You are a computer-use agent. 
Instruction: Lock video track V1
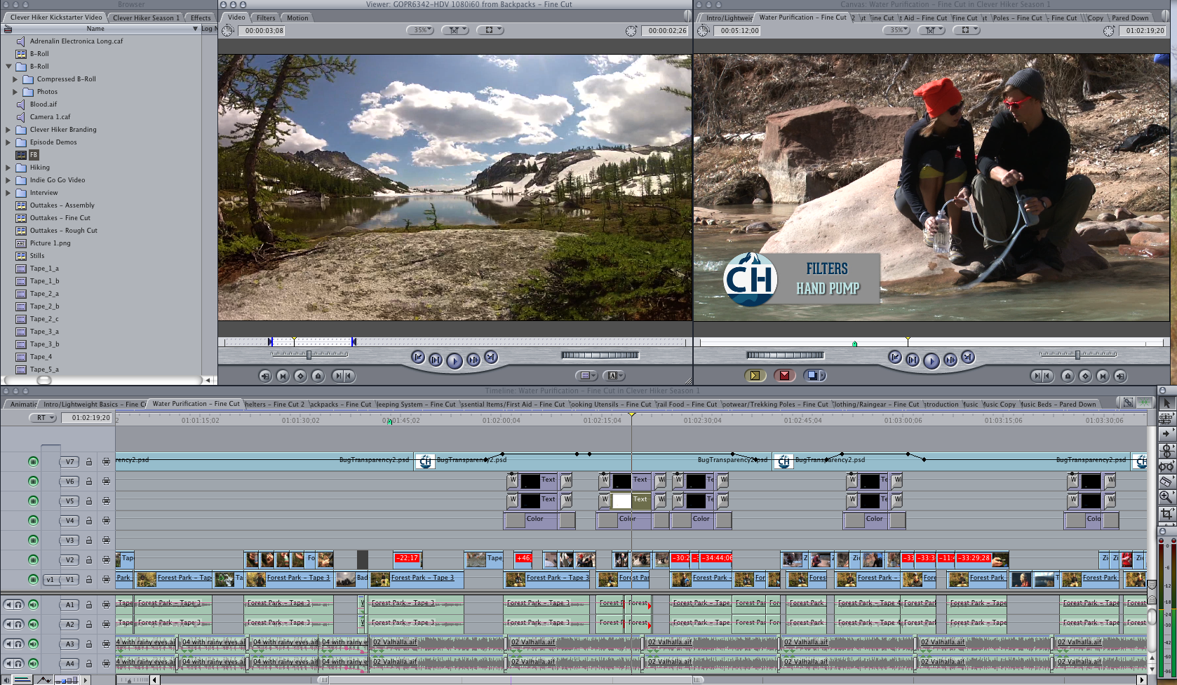[89, 579]
